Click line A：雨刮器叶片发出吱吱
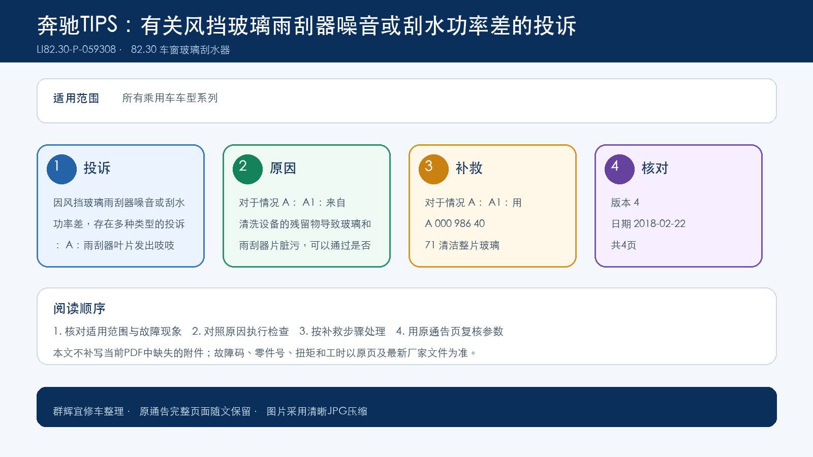The width and height of the screenshot is (813, 457). tap(120, 245)
